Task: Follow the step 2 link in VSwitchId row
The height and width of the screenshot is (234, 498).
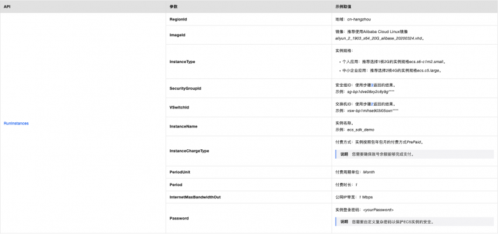Action: tap(373, 105)
